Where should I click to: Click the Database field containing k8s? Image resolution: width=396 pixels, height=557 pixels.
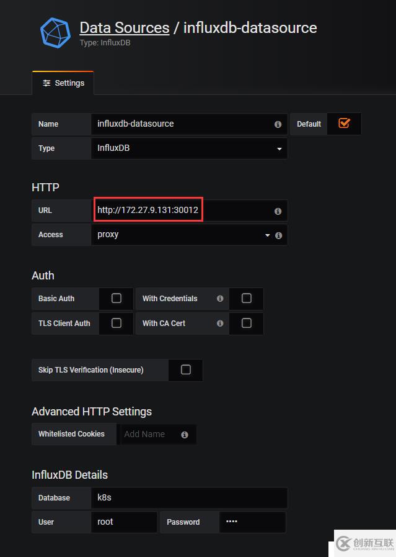pos(188,498)
